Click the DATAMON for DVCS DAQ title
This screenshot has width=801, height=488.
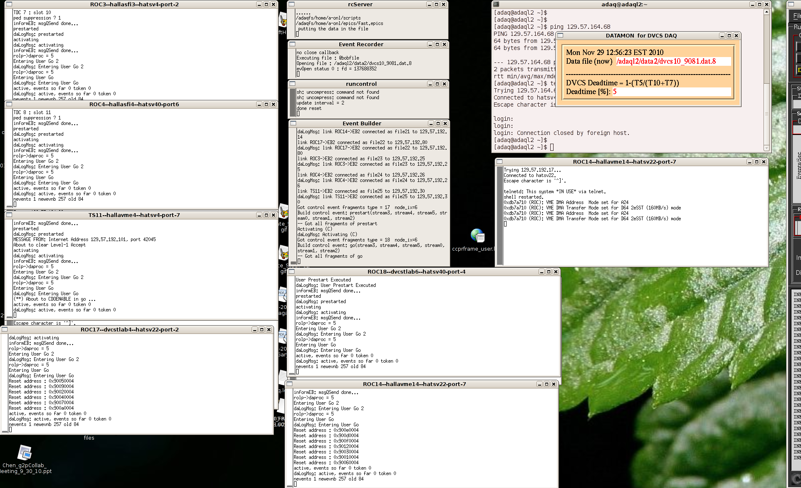coord(641,35)
